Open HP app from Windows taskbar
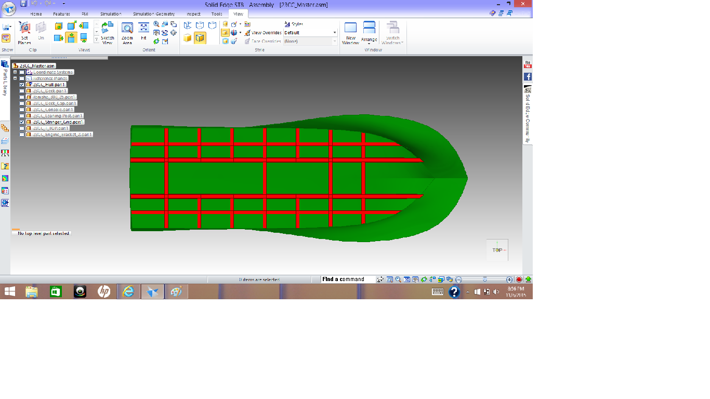Image resolution: width=710 pixels, height=399 pixels. 104,292
